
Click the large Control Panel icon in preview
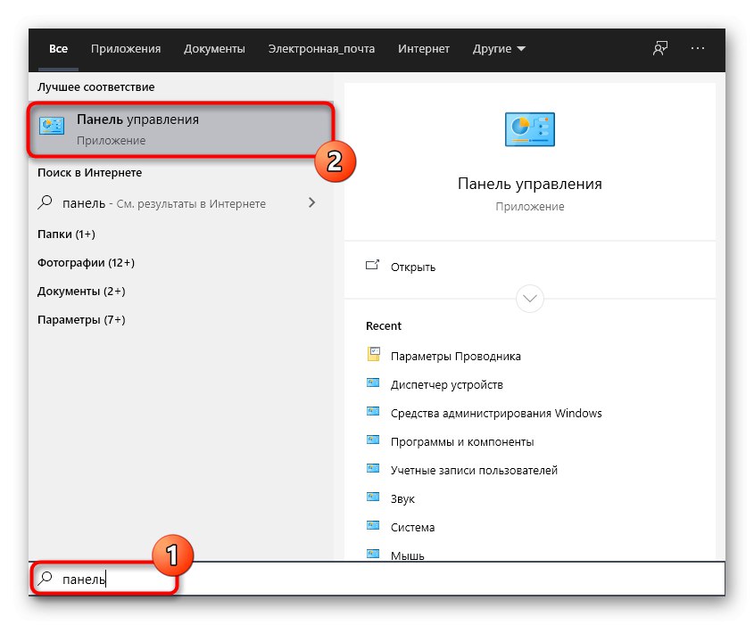coord(529,130)
